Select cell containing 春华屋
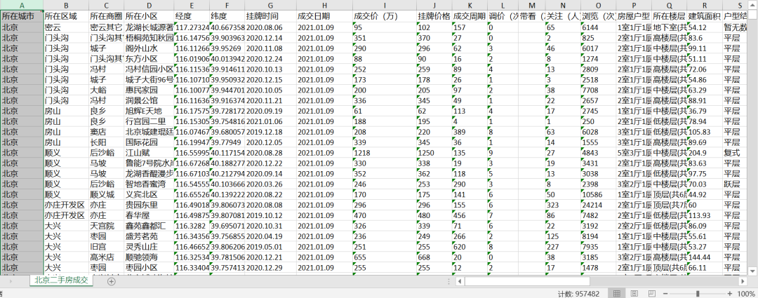This screenshot has height=298, width=758. point(149,217)
